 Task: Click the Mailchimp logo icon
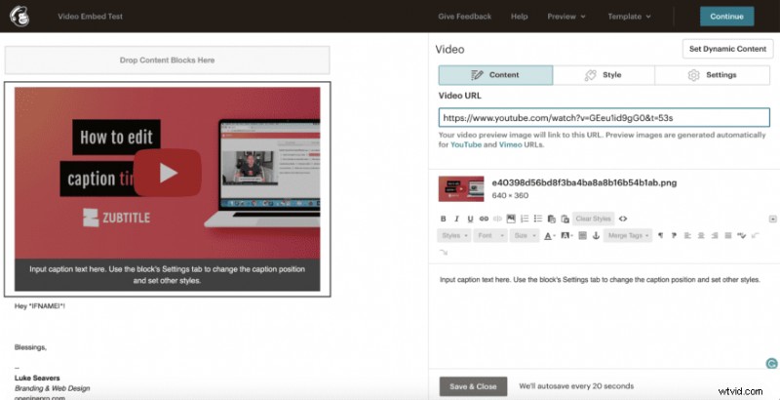click(x=19, y=16)
